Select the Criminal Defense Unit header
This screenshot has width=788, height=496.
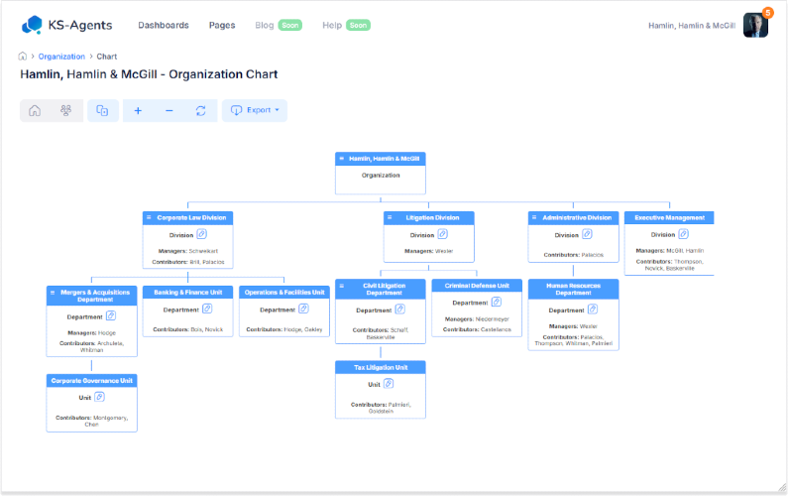tap(477, 286)
